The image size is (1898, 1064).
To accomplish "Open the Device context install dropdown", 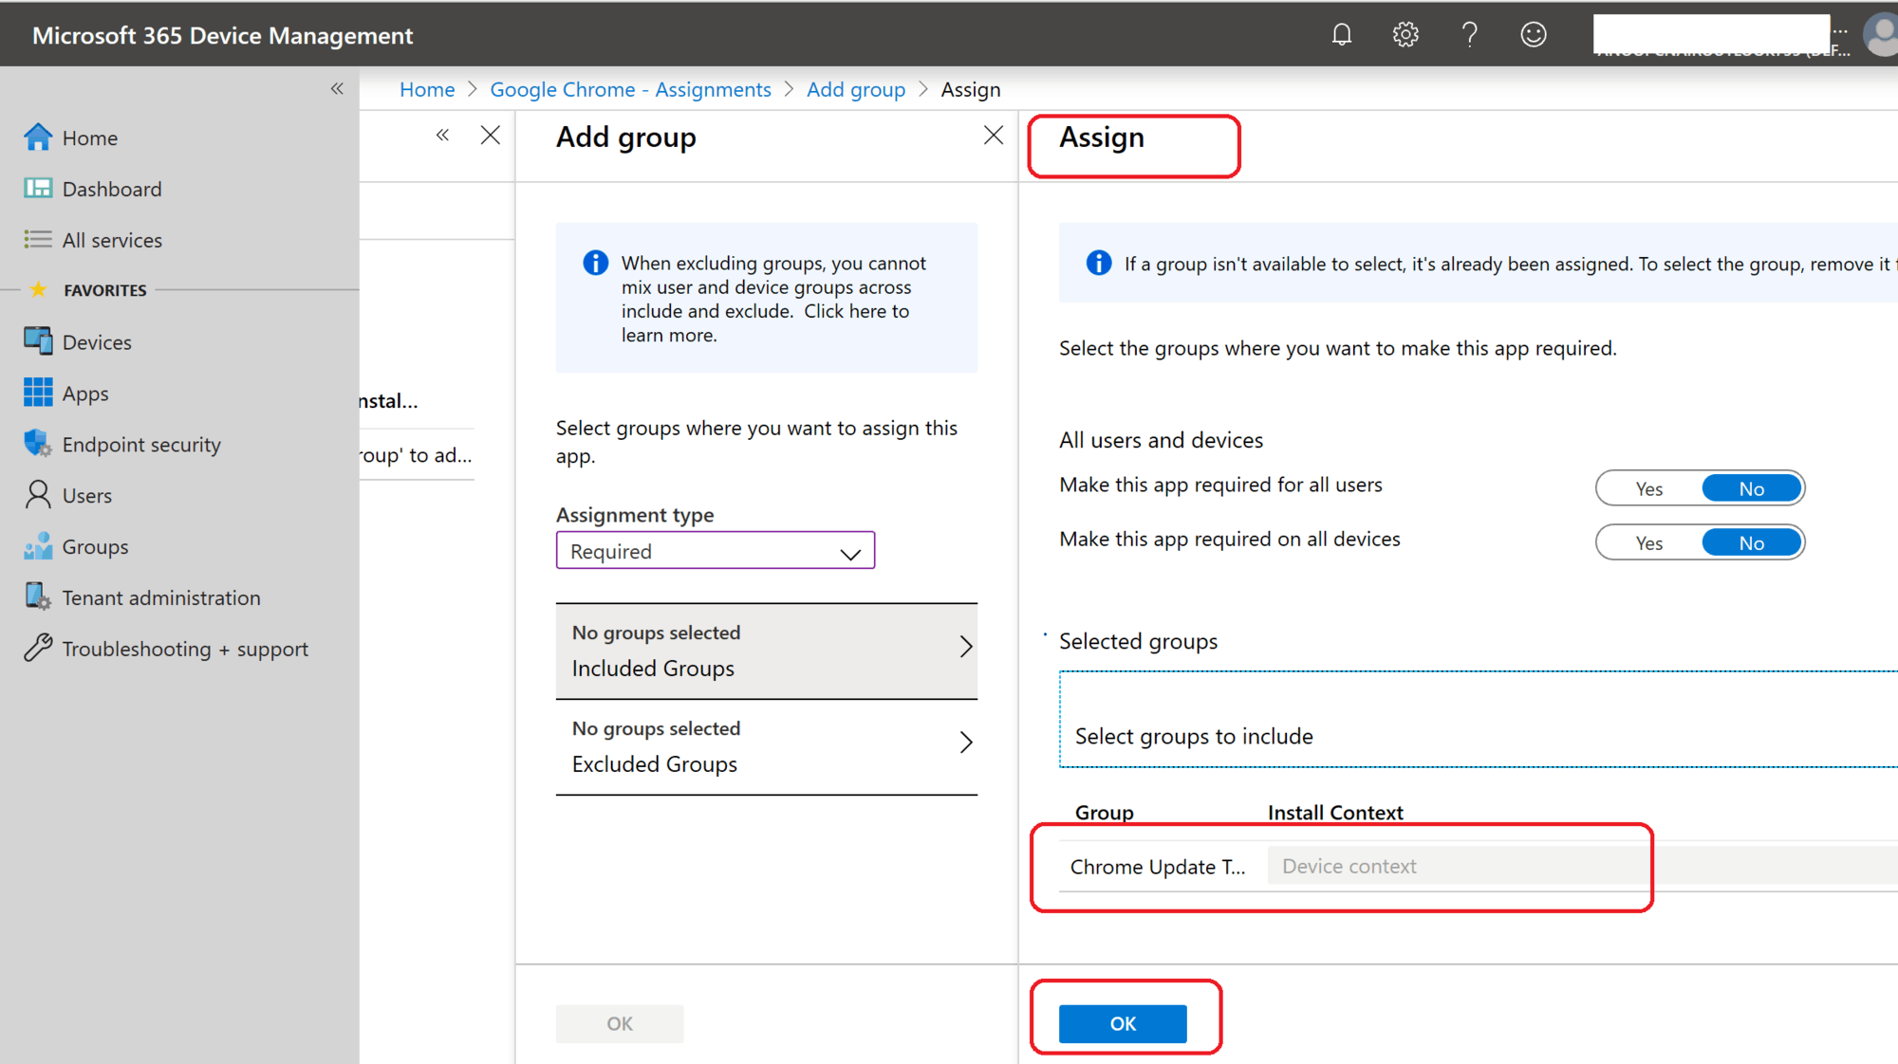I will (1582, 866).
